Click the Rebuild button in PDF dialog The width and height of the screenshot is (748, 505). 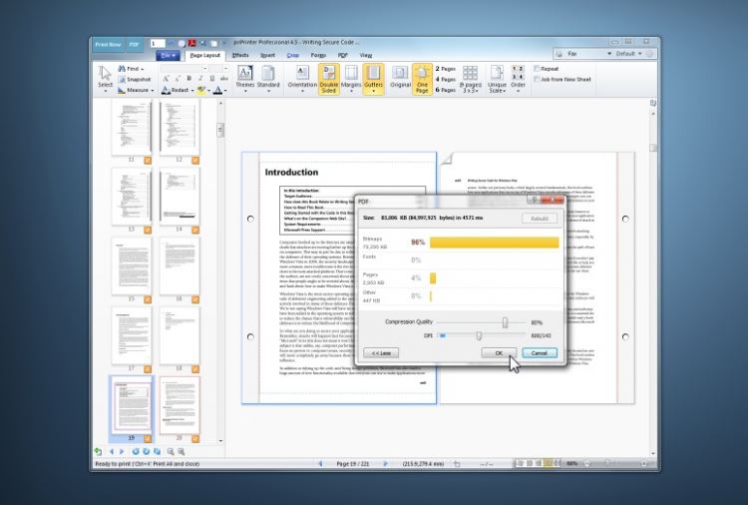(540, 219)
